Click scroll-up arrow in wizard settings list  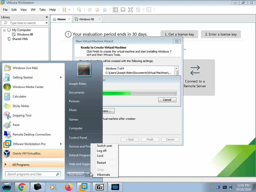click(x=176, y=68)
